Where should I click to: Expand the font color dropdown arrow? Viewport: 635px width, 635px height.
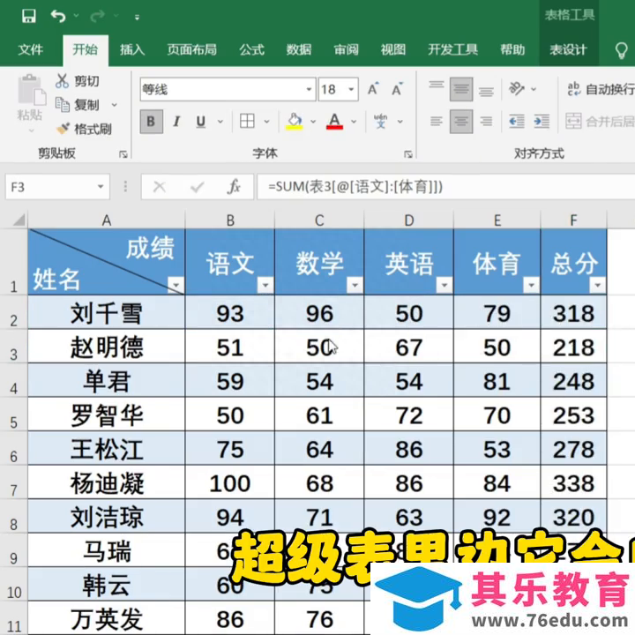tap(354, 122)
